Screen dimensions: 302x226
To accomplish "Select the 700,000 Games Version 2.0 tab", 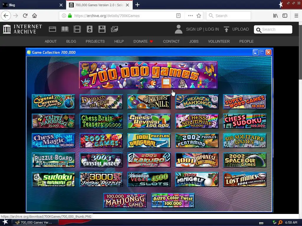I will [x=99, y=5].
